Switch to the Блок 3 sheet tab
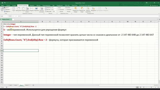Viewport: 160px width, 90px height. coord(27,85)
